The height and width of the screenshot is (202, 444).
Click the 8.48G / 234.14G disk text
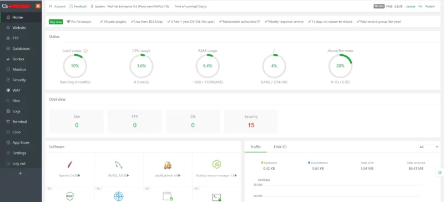click(274, 82)
